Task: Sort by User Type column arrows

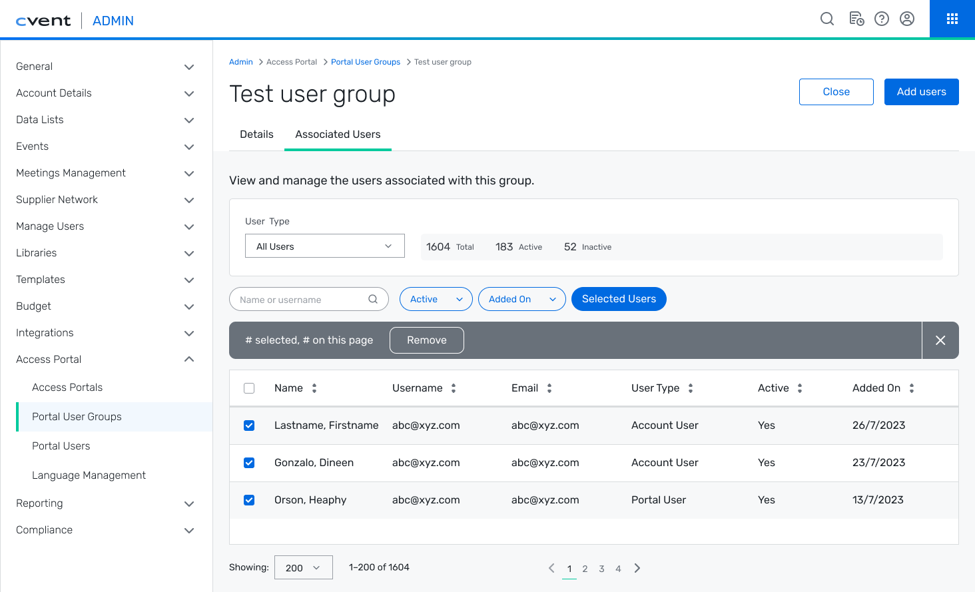Action: (691, 388)
